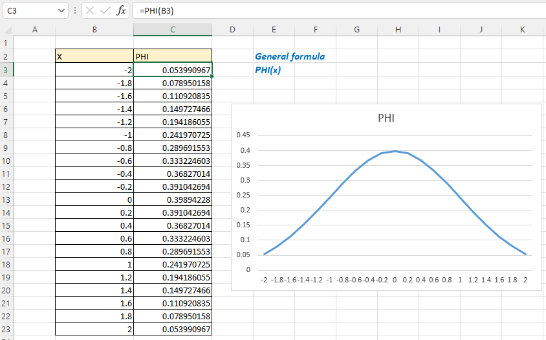The width and height of the screenshot is (546, 340).
Task: Click the fill handle of cell C3
Action: 212,76
